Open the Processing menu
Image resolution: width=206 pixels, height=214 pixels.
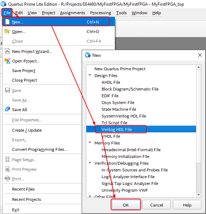(x=101, y=13)
